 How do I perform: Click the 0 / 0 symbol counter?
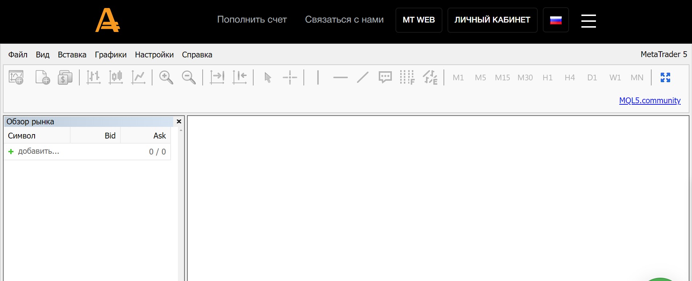157,152
